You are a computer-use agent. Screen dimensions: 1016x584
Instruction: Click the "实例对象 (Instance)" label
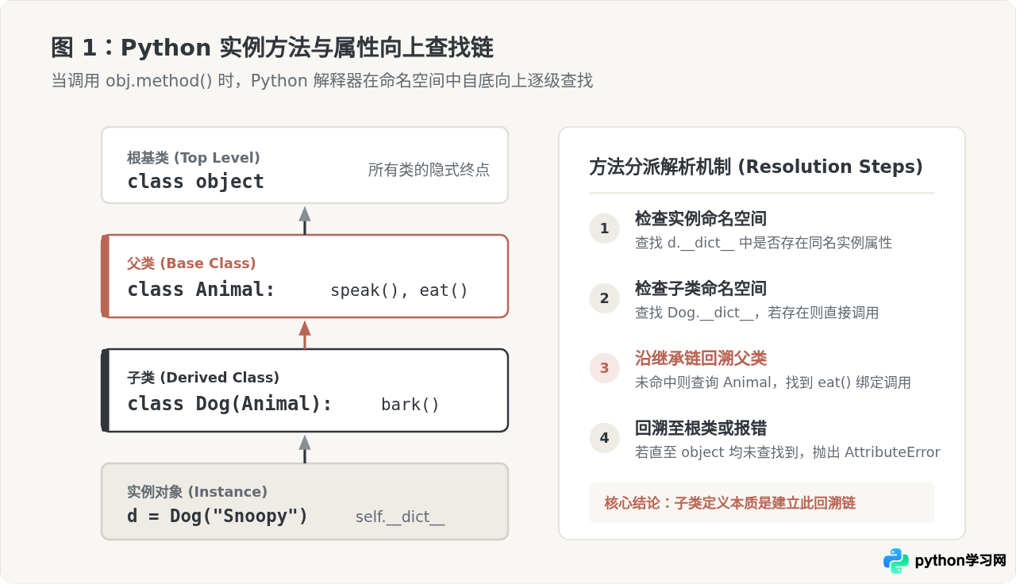point(197,492)
